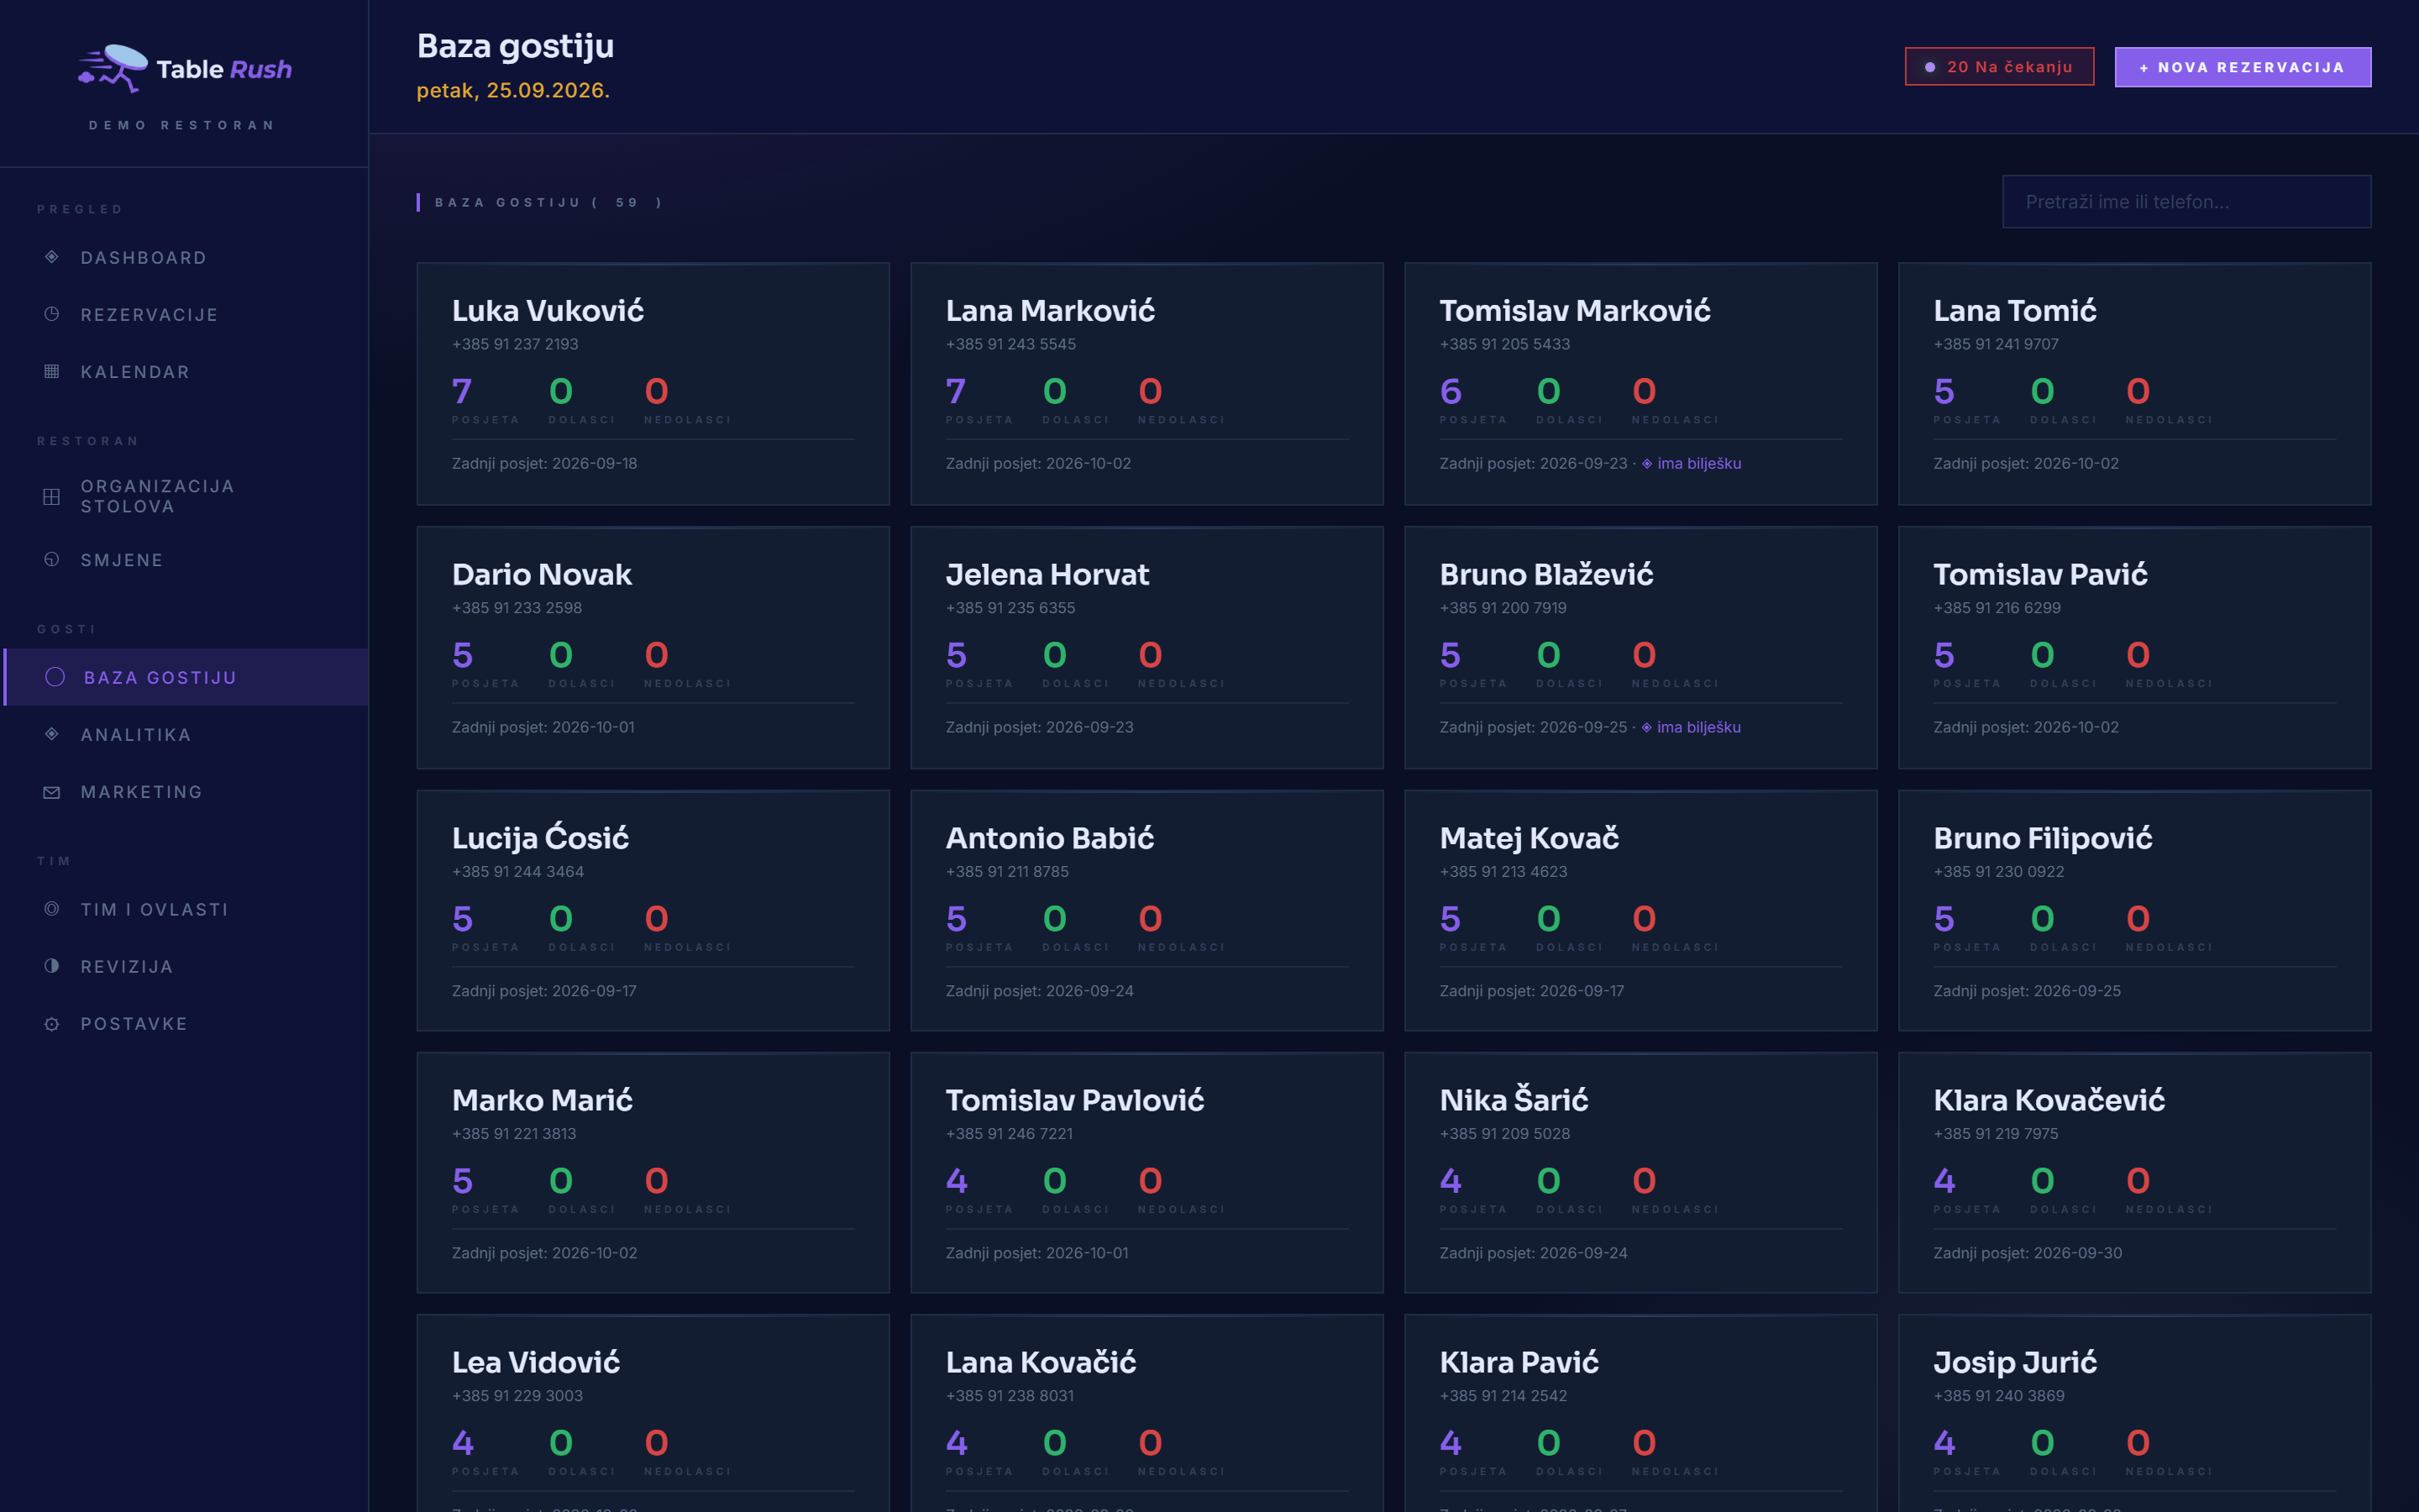Viewport: 2419px width, 1512px height.
Task: Click the 20 Na čekanju button
Action: [x=1999, y=67]
